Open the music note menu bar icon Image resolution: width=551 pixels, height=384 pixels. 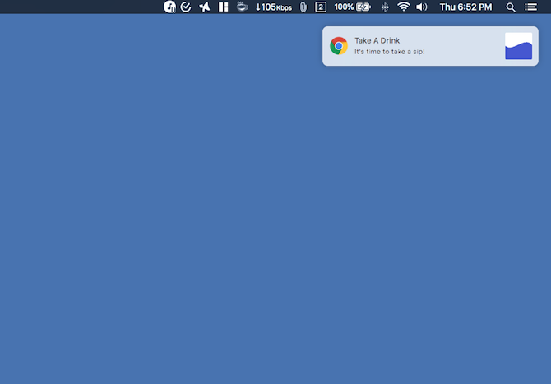coord(169,7)
